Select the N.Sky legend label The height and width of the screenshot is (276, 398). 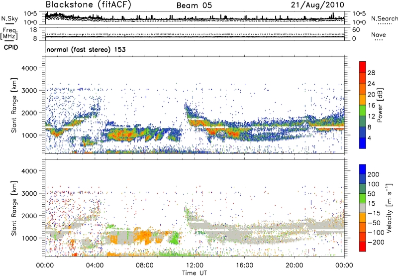pos(9,18)
